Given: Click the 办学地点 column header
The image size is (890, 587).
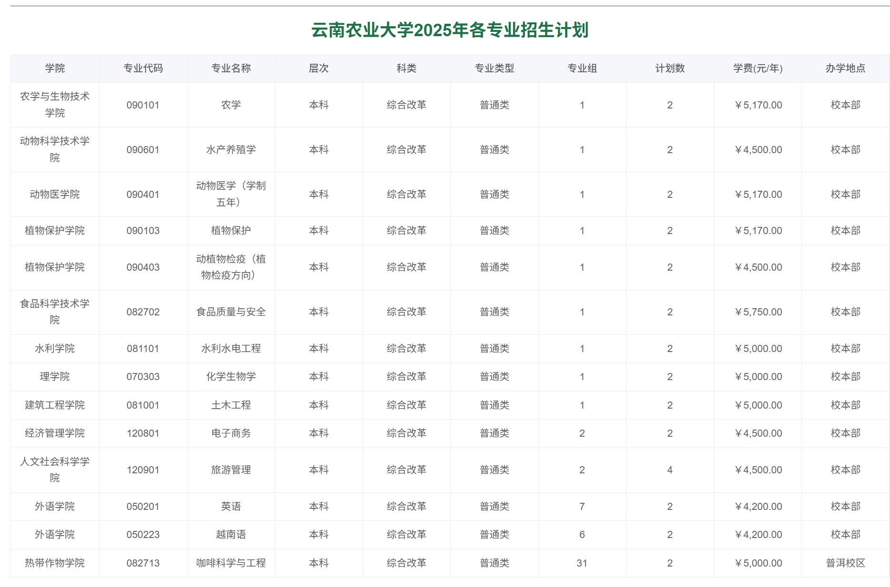Looking at the screenshot, I should [x=845, y=68].
